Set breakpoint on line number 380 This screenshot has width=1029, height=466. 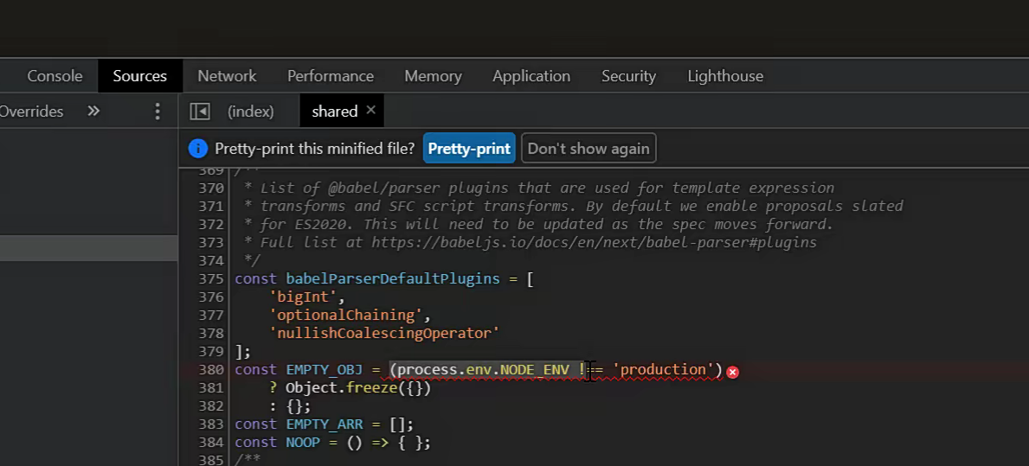[210, 370]
